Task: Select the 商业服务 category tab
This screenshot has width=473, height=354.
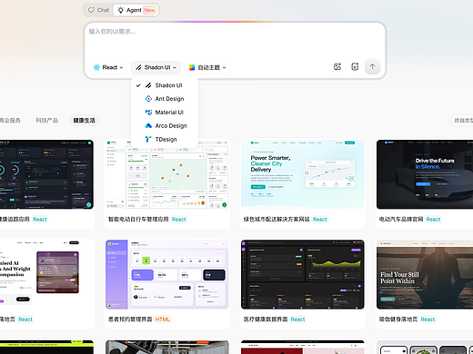Action: click(10, 121)
